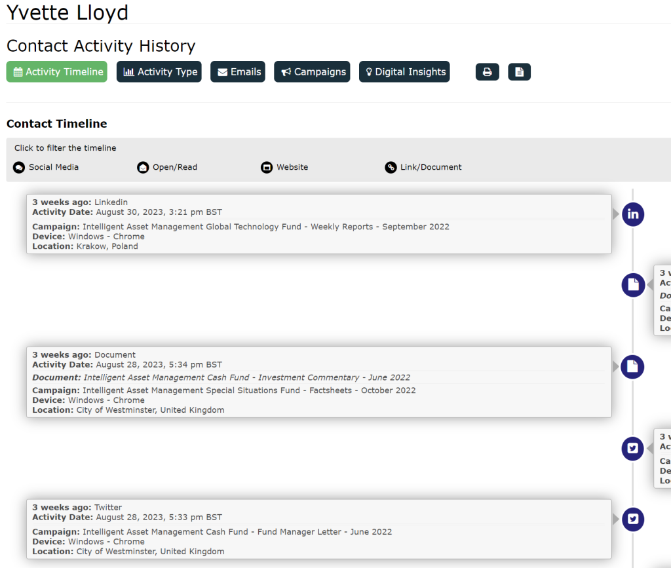The image size is (671, 568).
Task: Click the print icon button
Action: click(487, 72)
